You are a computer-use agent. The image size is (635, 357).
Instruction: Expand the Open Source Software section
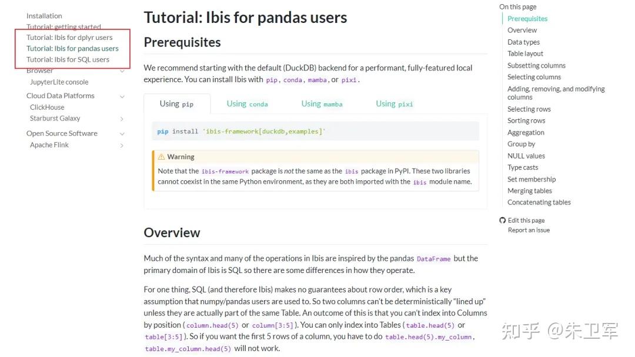[122, 133]
